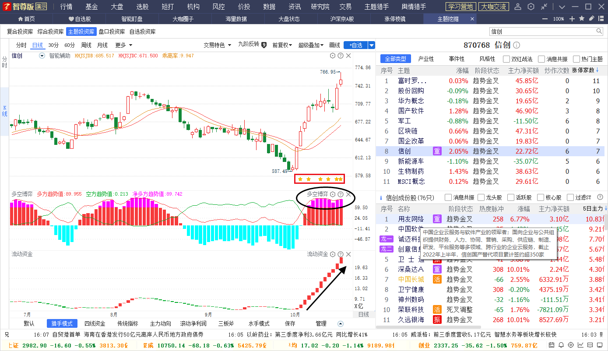Click the 活 badge beside 中国长城
Viewport: 608px width, 351px height.
tap(437, 279)
